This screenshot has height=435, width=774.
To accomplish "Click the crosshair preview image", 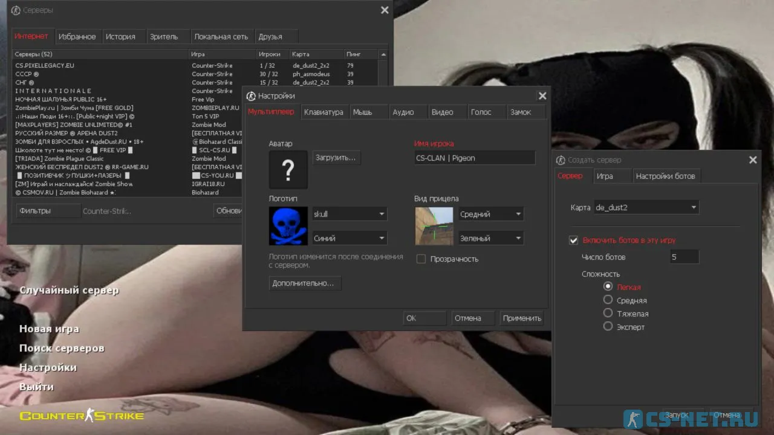I will [434, 226].
